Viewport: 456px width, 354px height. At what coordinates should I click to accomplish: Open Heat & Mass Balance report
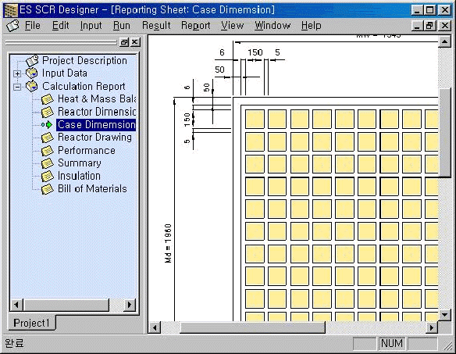97,99
